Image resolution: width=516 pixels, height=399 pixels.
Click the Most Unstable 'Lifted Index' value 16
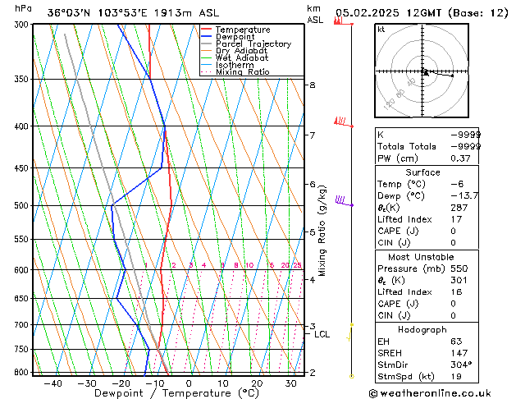[x=456, y=292]
